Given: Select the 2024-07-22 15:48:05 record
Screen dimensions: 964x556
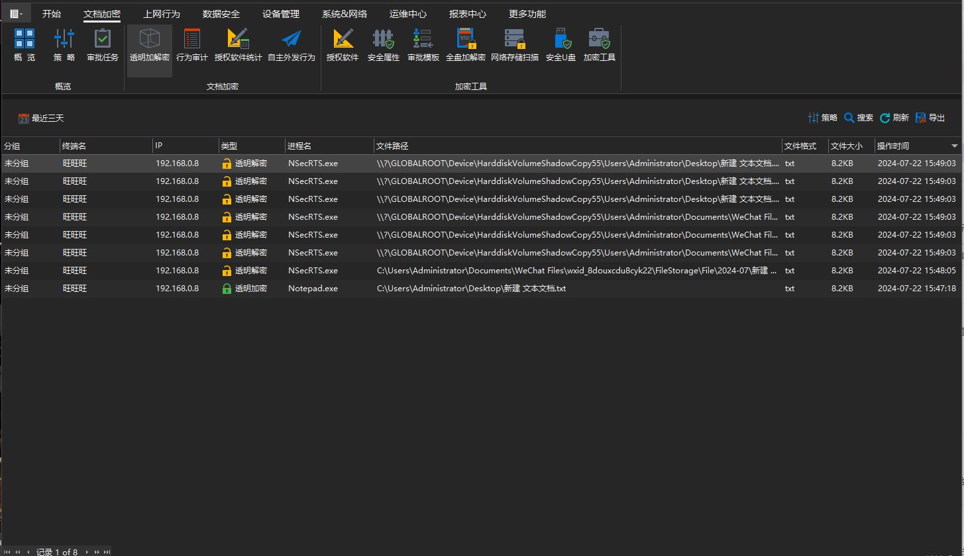Looking at the screenshot, I should 482,271.
